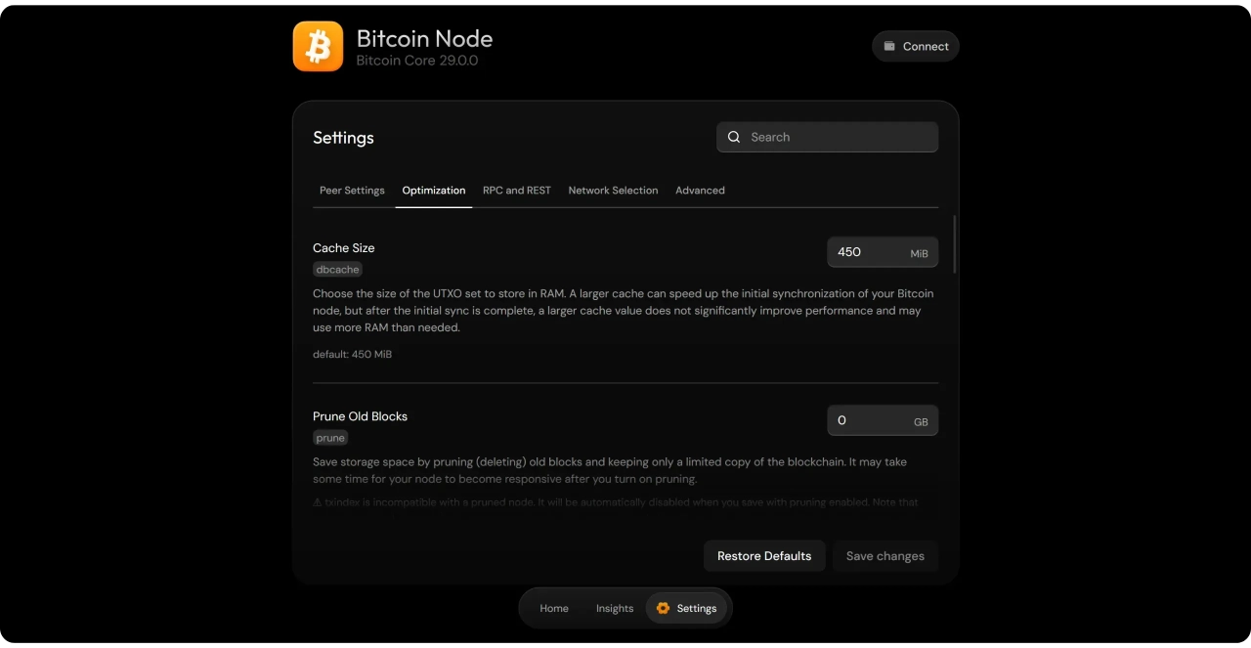Viewport: 1251px width, 648px height.
Task: Click the dbcache tag label
Action: coord(337,270)
